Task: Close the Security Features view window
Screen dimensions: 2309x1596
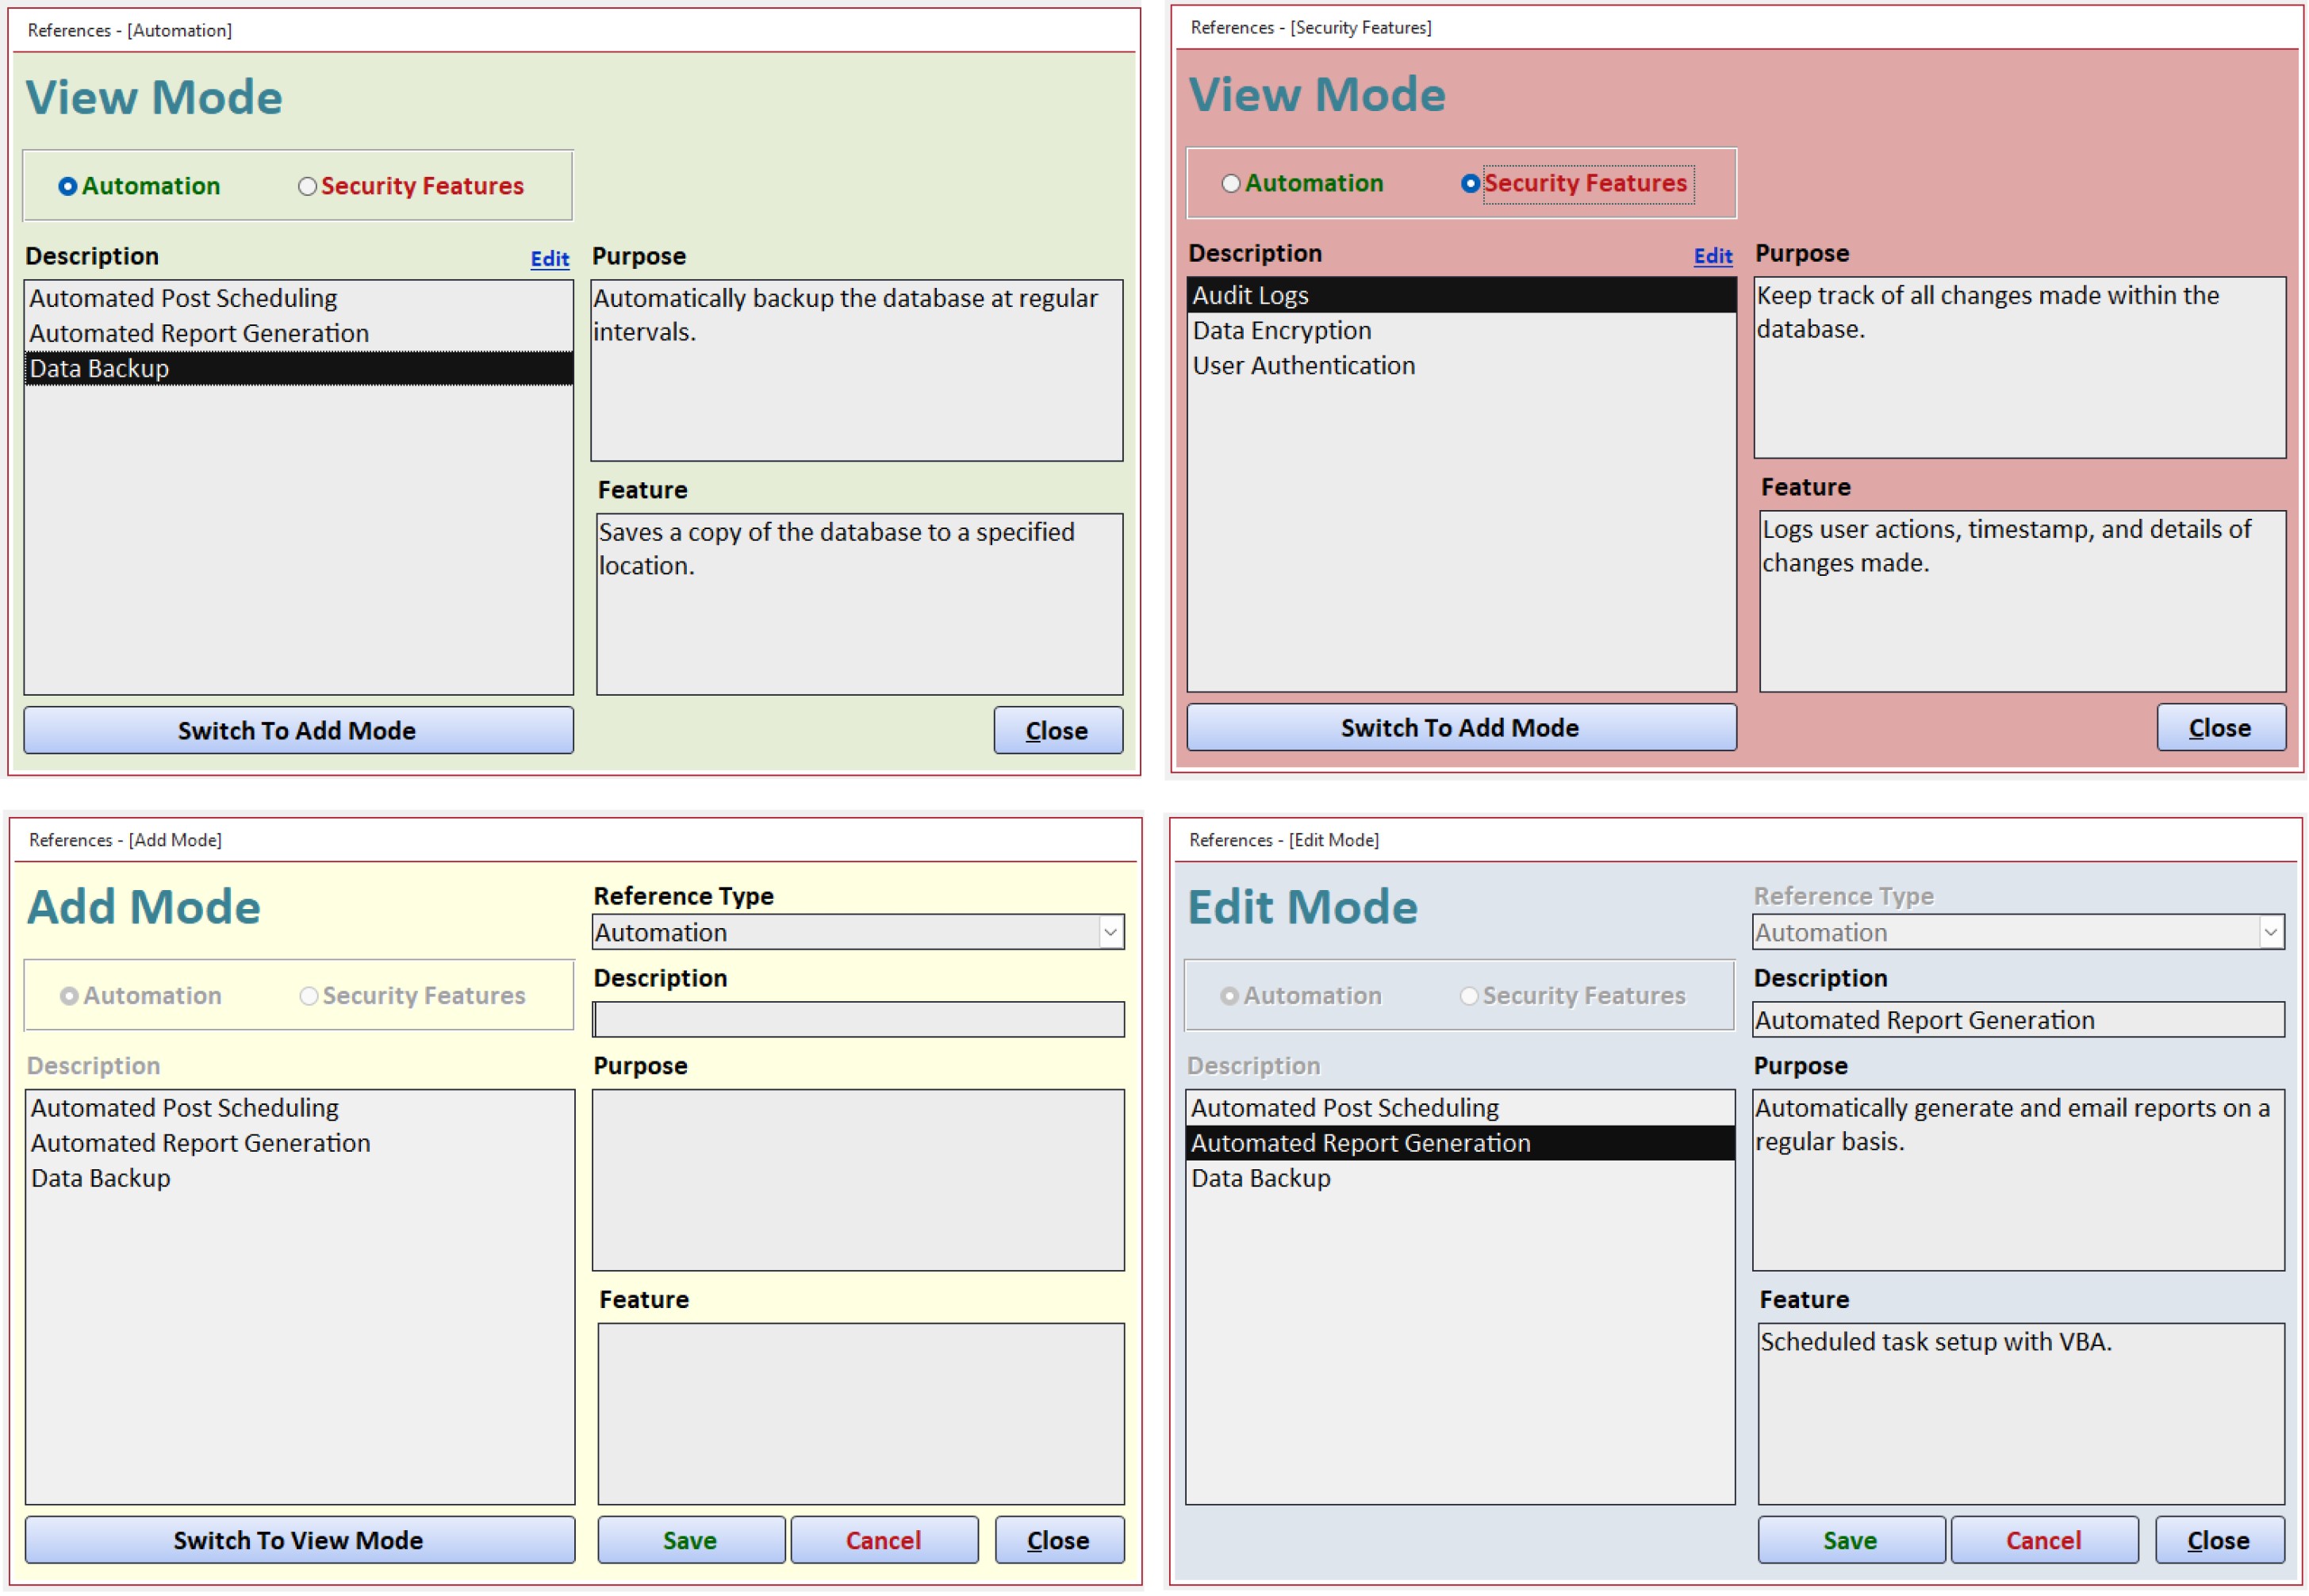Action: click(2220, 728)
